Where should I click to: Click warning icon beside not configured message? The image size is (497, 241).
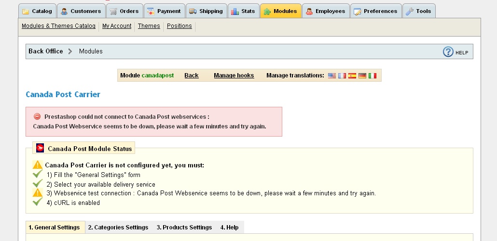click(x=38, y=165)
